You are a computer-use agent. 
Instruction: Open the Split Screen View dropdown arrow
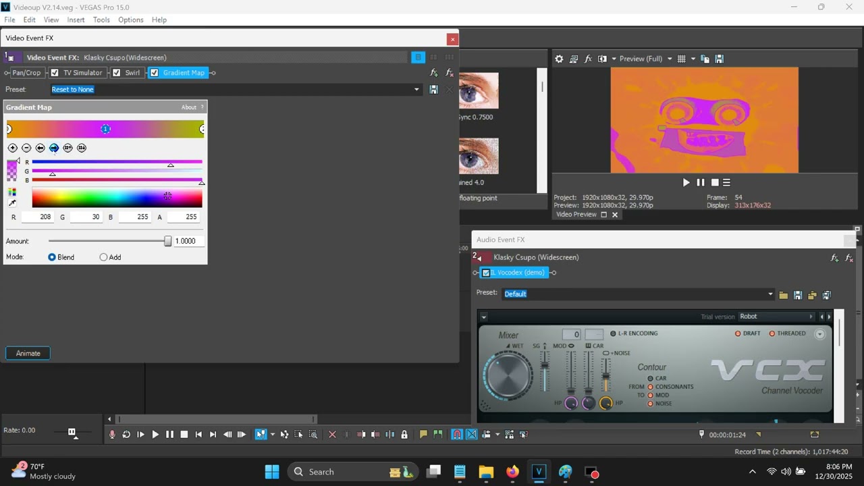pyautogui.click(x=614, y=59)
